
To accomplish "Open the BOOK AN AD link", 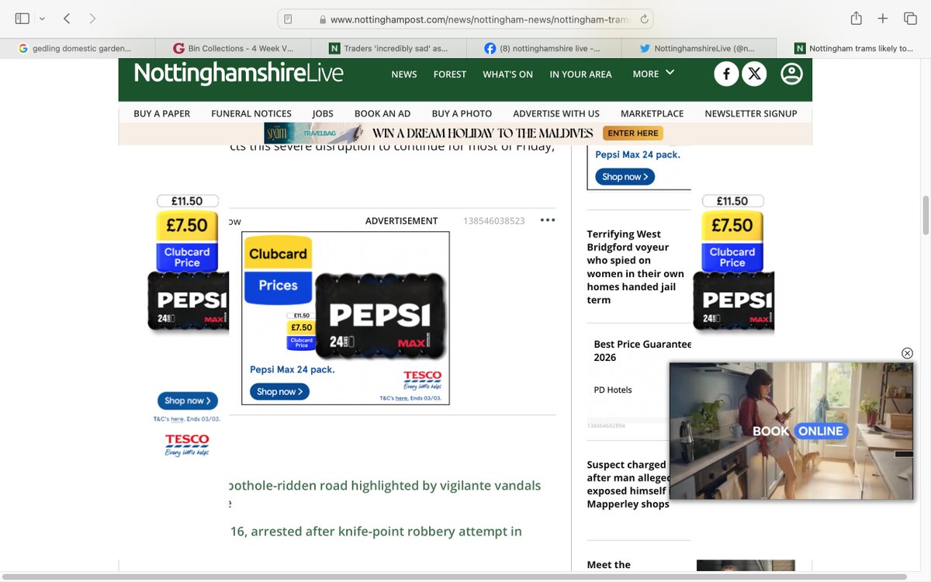I will [382, 113].
